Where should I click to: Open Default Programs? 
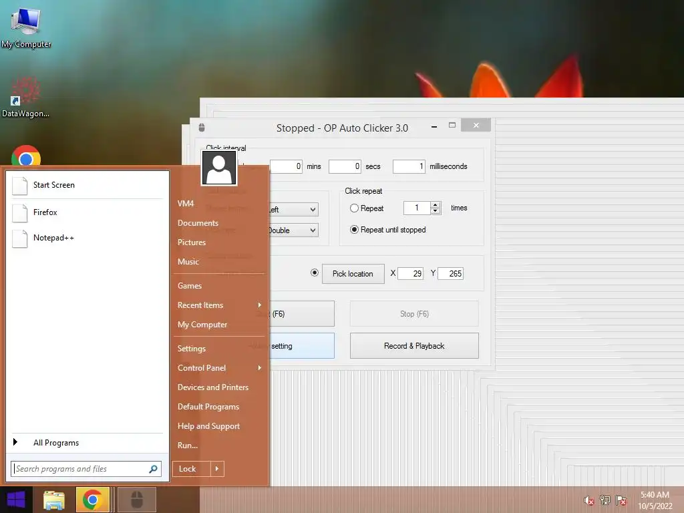tap(208, 407)
